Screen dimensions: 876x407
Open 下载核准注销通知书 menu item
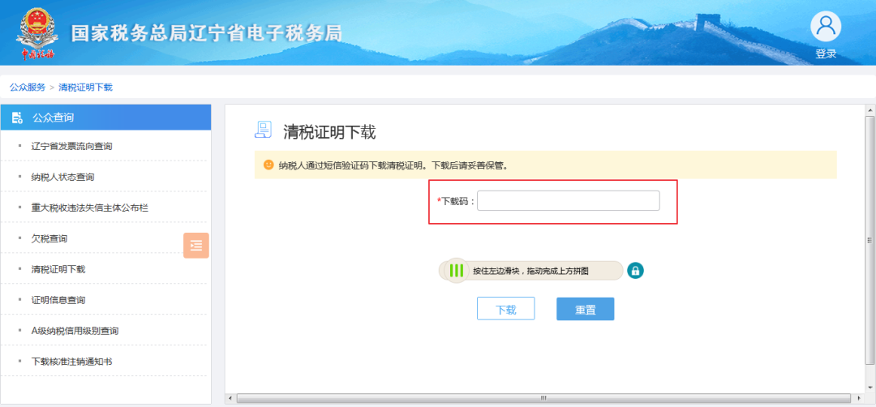click(x=72, y=362)
